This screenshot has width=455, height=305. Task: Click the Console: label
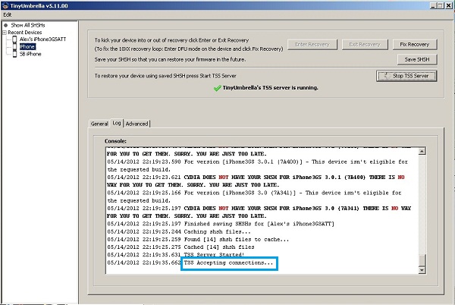(115, 141)
